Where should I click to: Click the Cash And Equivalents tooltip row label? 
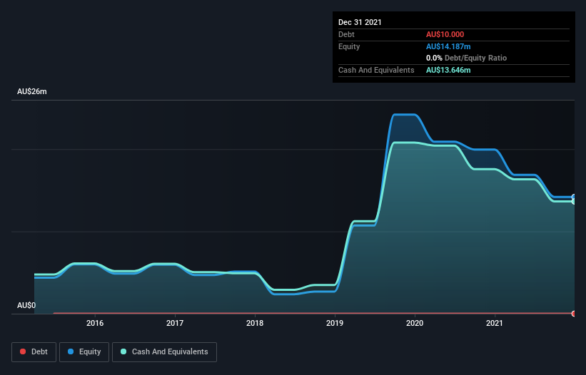pyautogui.click(x=376, y=70)
